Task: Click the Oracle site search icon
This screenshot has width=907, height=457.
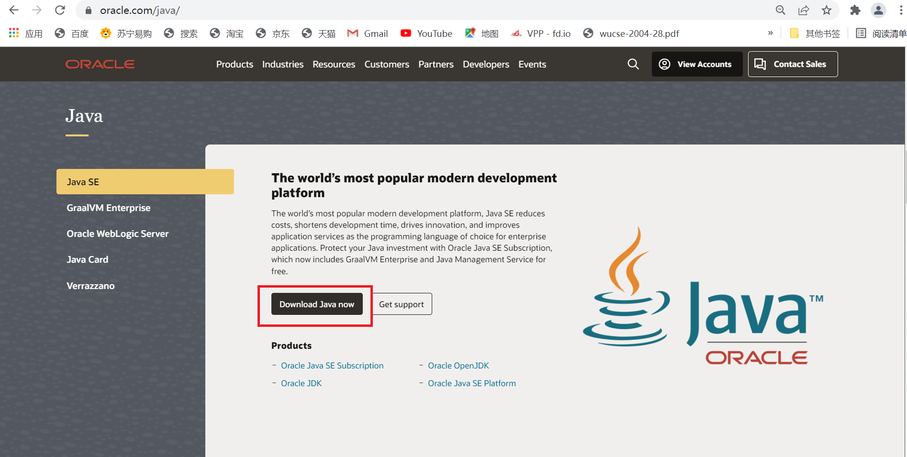Action: 633,64
